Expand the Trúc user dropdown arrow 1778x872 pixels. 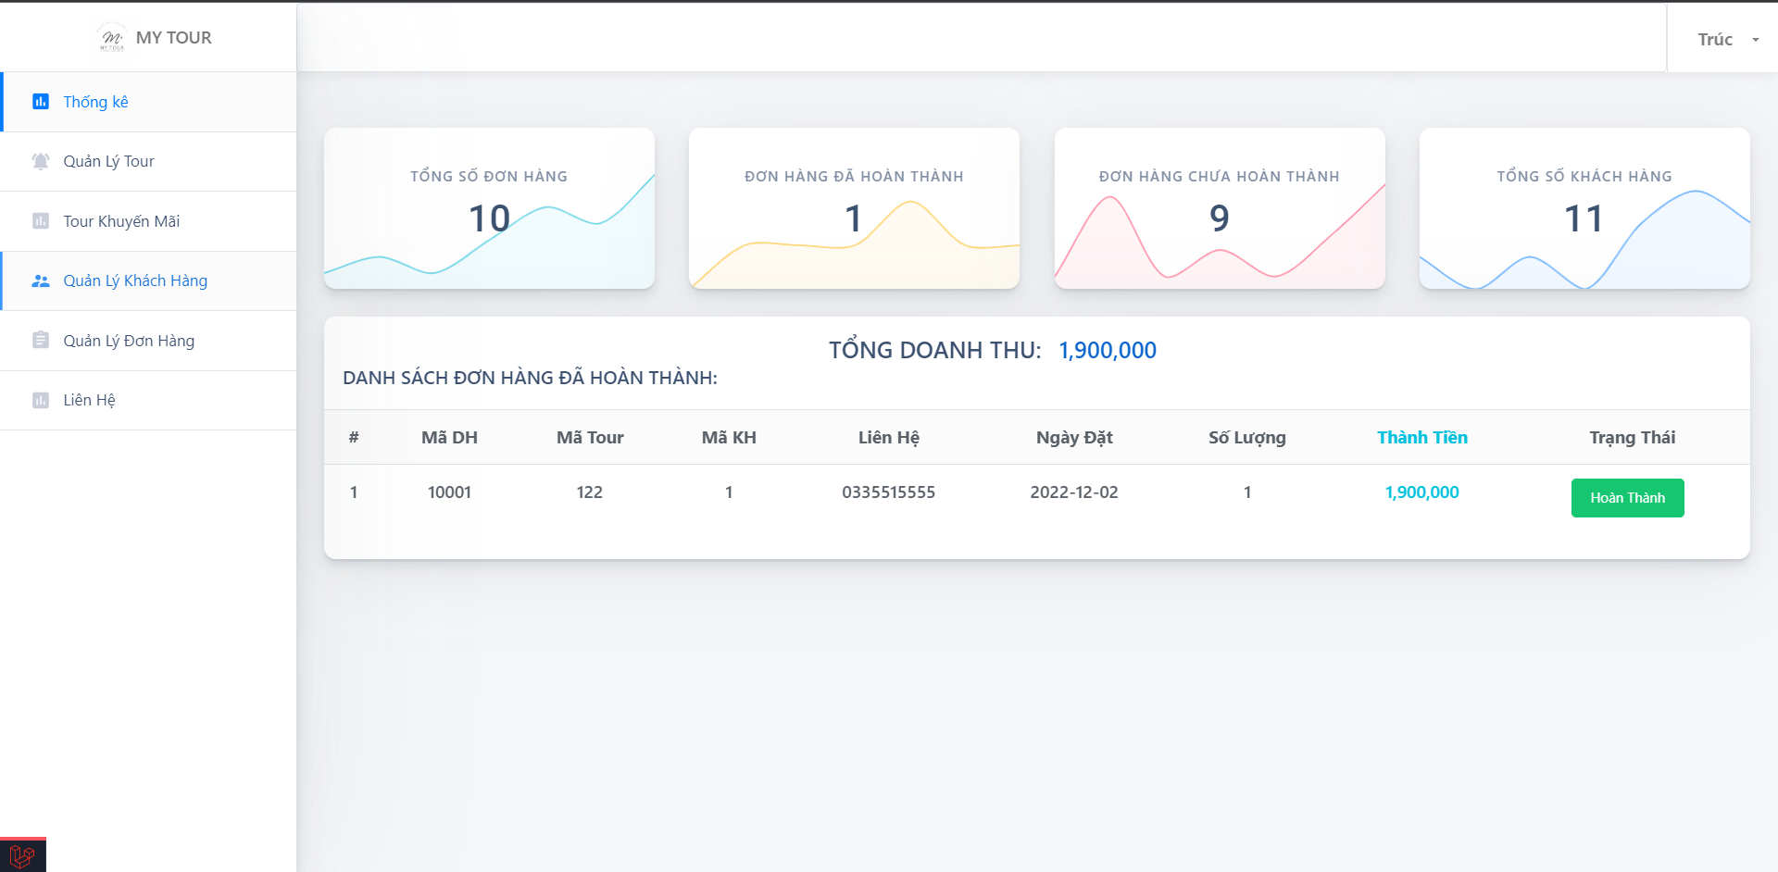tap(1755, 40)
